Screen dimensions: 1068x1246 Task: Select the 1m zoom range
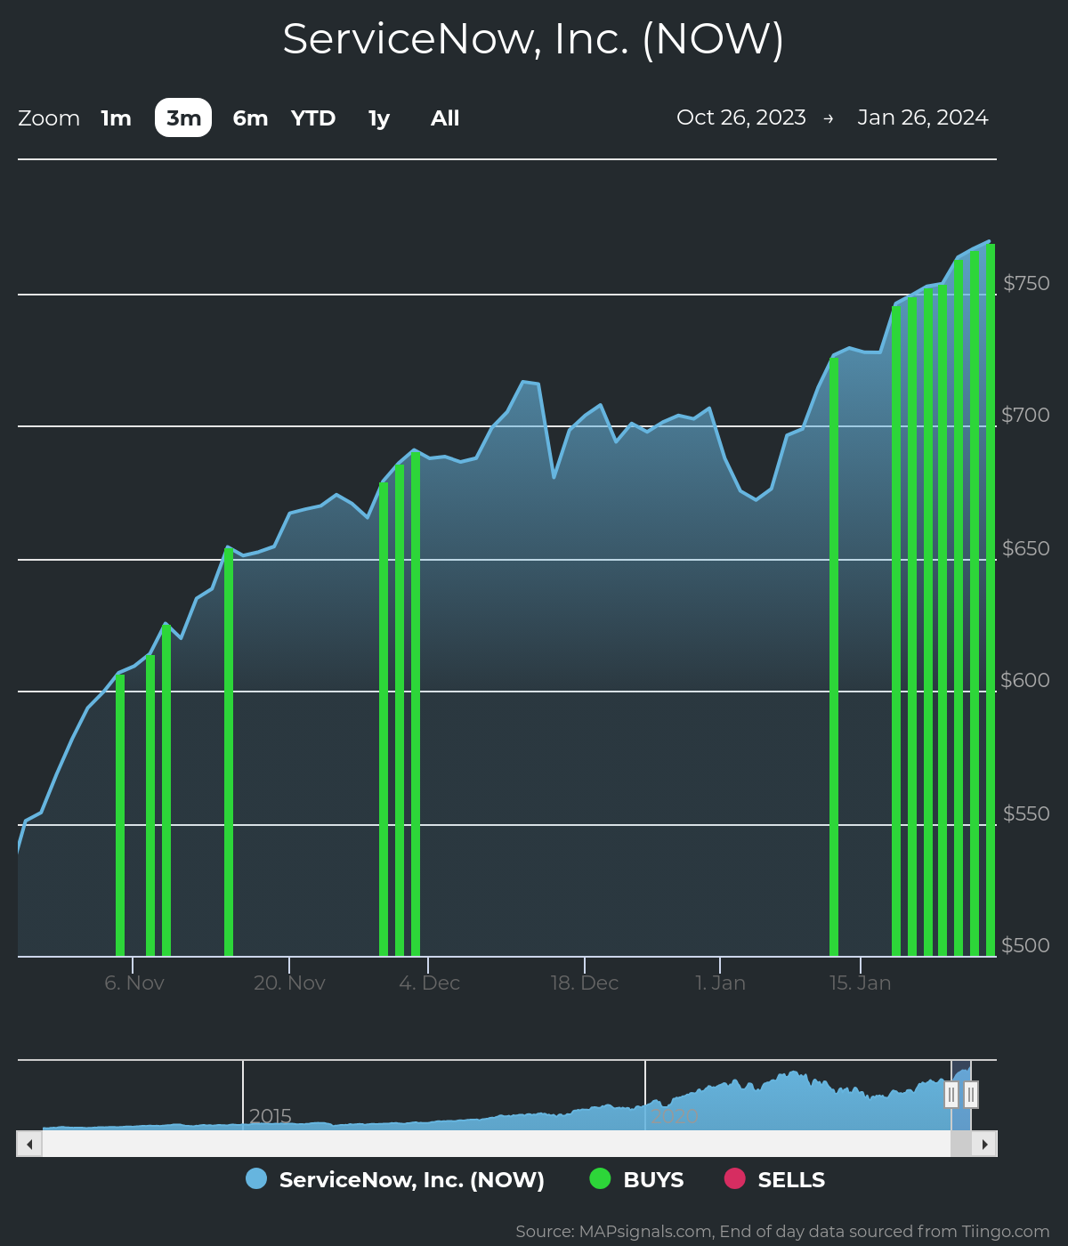point(116,118)
